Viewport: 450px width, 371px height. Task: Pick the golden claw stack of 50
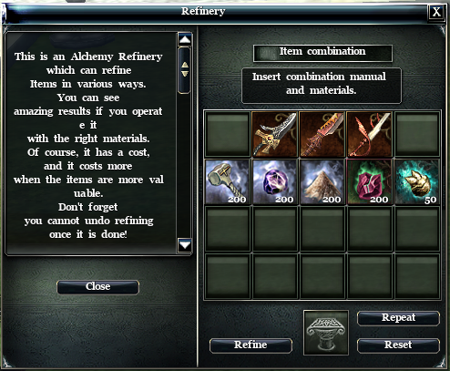[417, 181]
